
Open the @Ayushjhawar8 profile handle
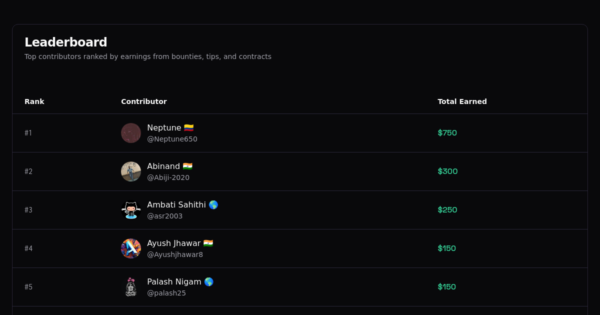click(175, 254)
